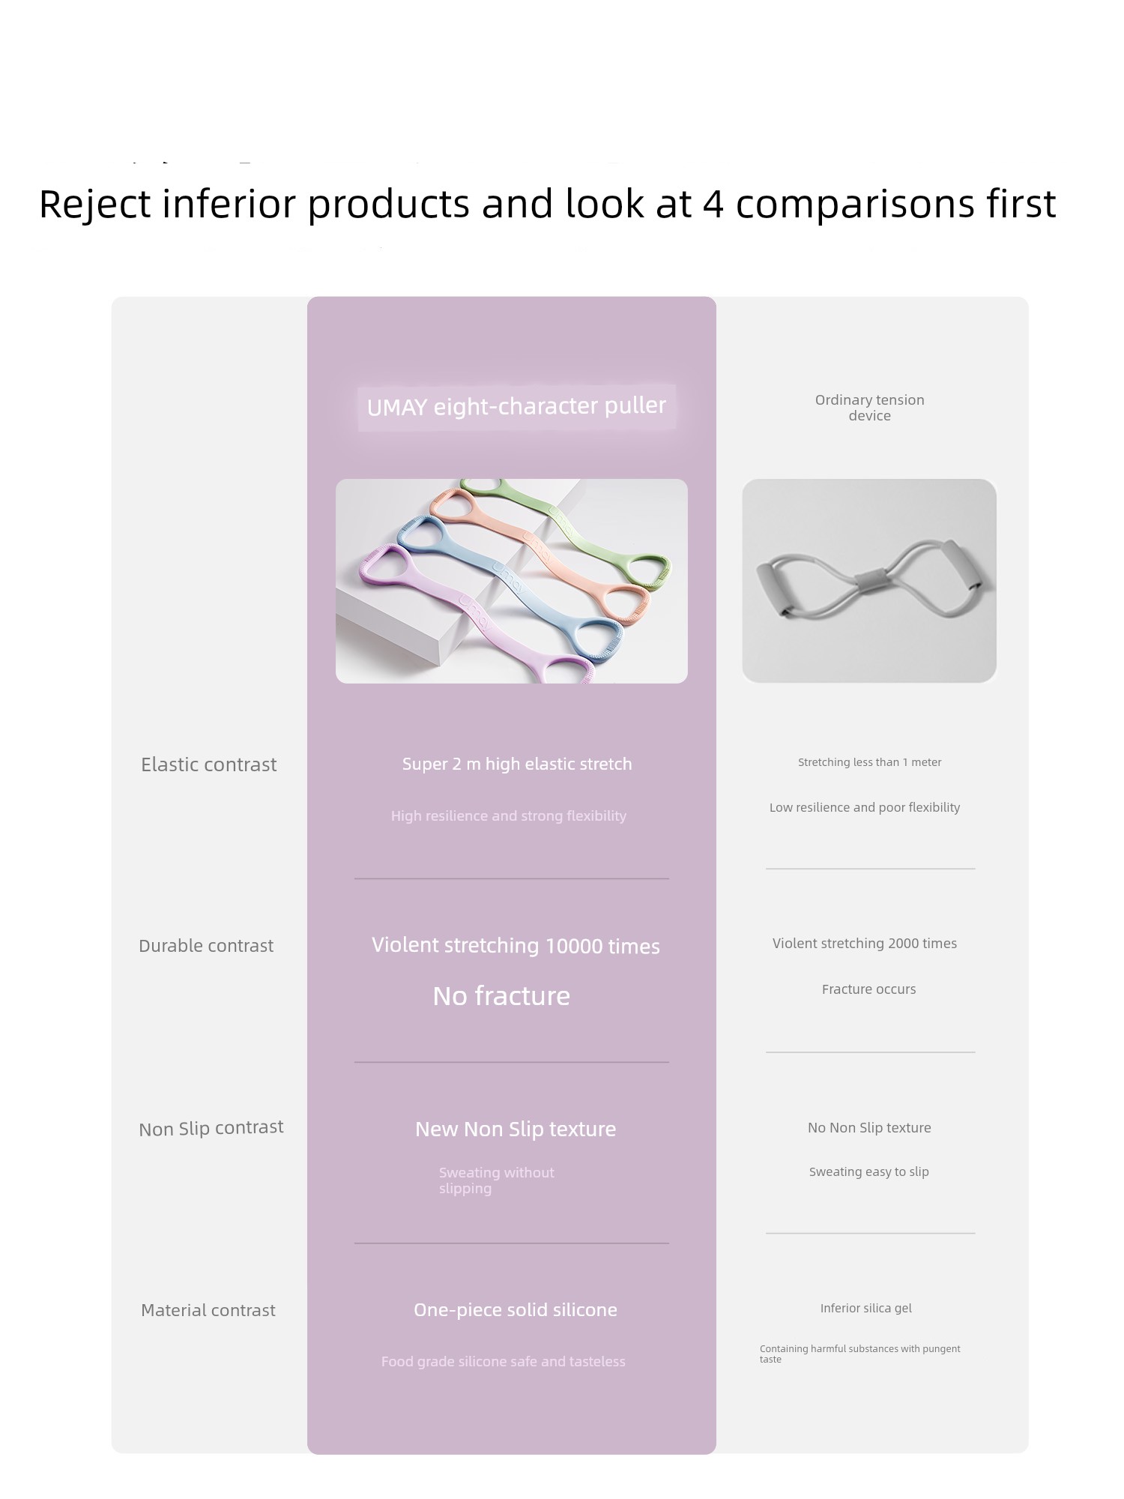This screenshot has height=1499, width=1124.
Task: Select Super 2 m high elastic stretch text
Action: pos(517,764)
